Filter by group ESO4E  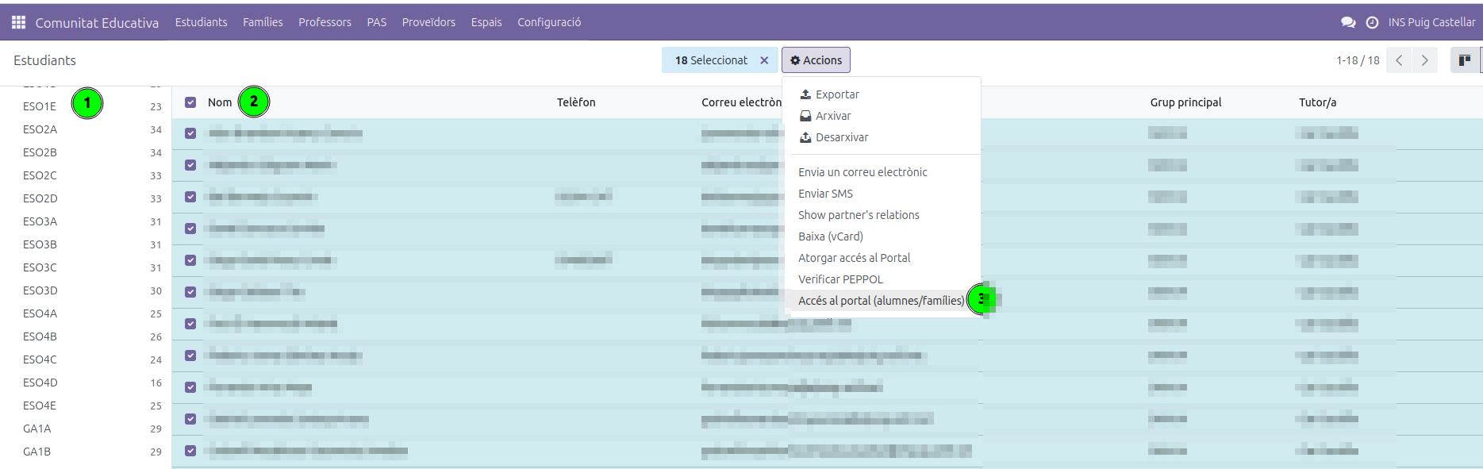click(40, 406)
